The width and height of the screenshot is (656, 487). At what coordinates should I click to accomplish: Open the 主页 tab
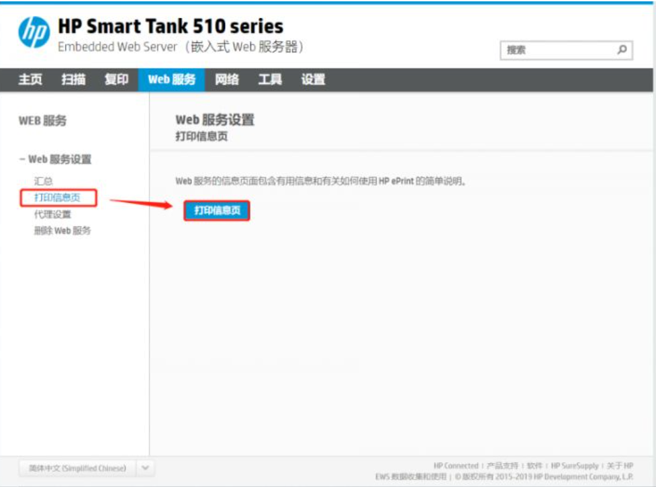click(30, 79)
